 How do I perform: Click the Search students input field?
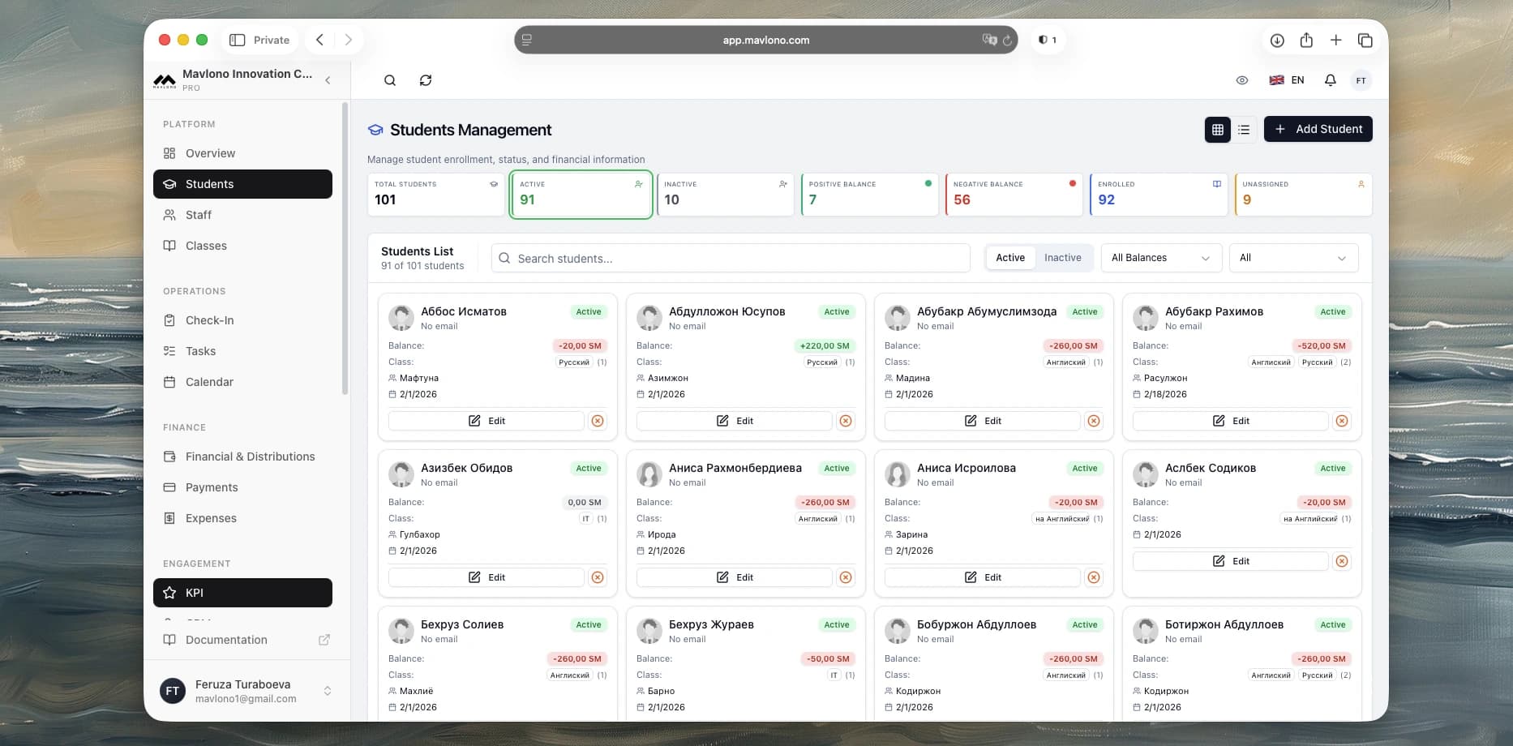coord(730,259)
